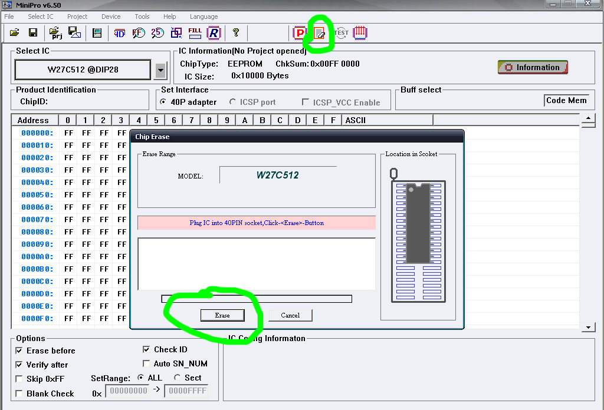Click the 'Plug IC into 40PIN socket' message

click(257, 223)
